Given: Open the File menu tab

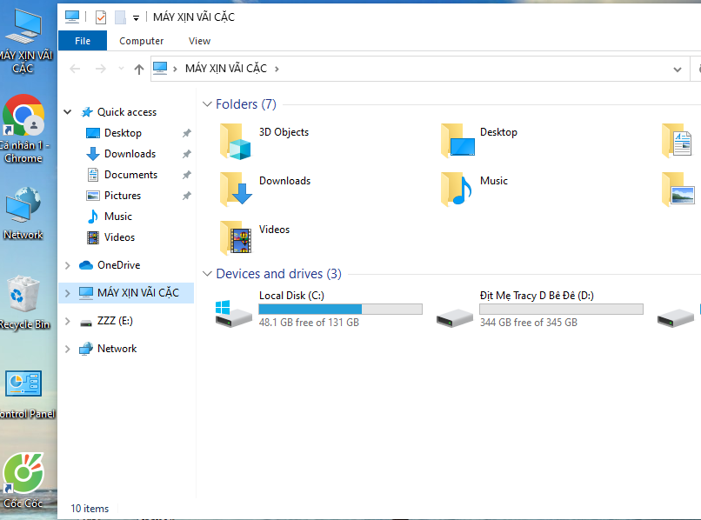Looking at the screenshot, I should coord(83,41).
